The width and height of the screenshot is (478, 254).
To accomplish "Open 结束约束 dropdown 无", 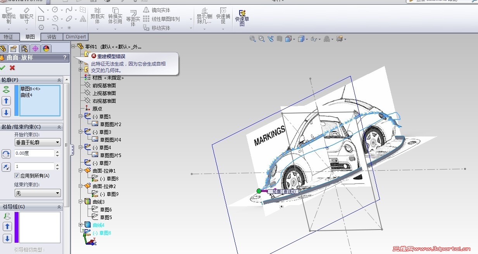I will [x=38, y=193].
